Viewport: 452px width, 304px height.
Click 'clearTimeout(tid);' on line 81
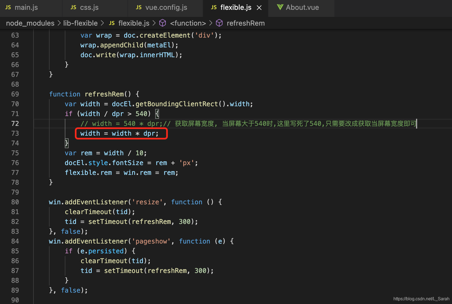(x=100, y=212)
